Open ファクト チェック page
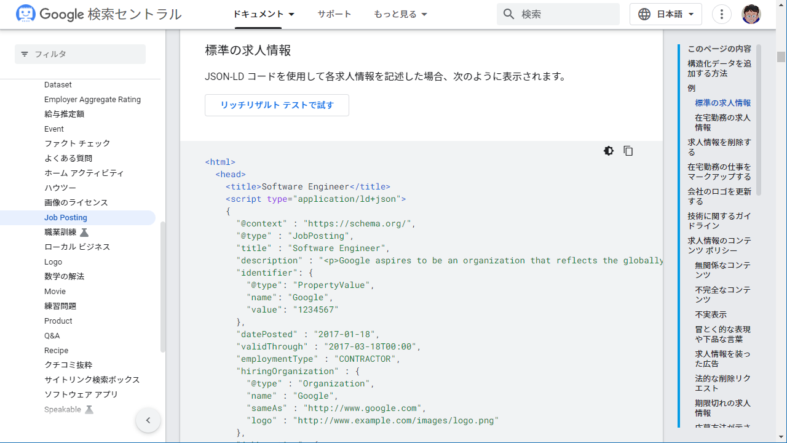 (77, 143)
